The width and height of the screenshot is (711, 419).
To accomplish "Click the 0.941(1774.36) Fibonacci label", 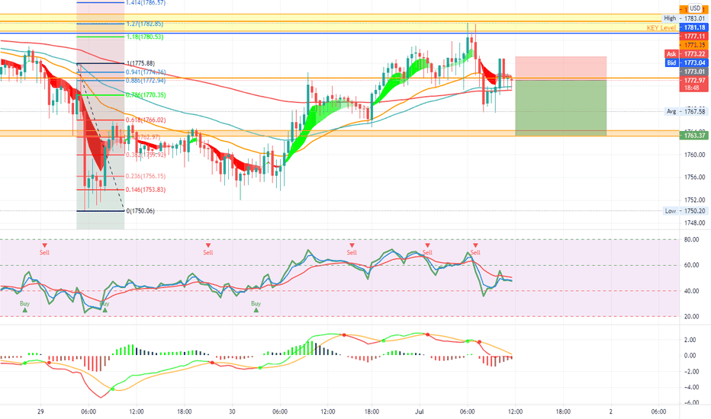I will point(146,72).
